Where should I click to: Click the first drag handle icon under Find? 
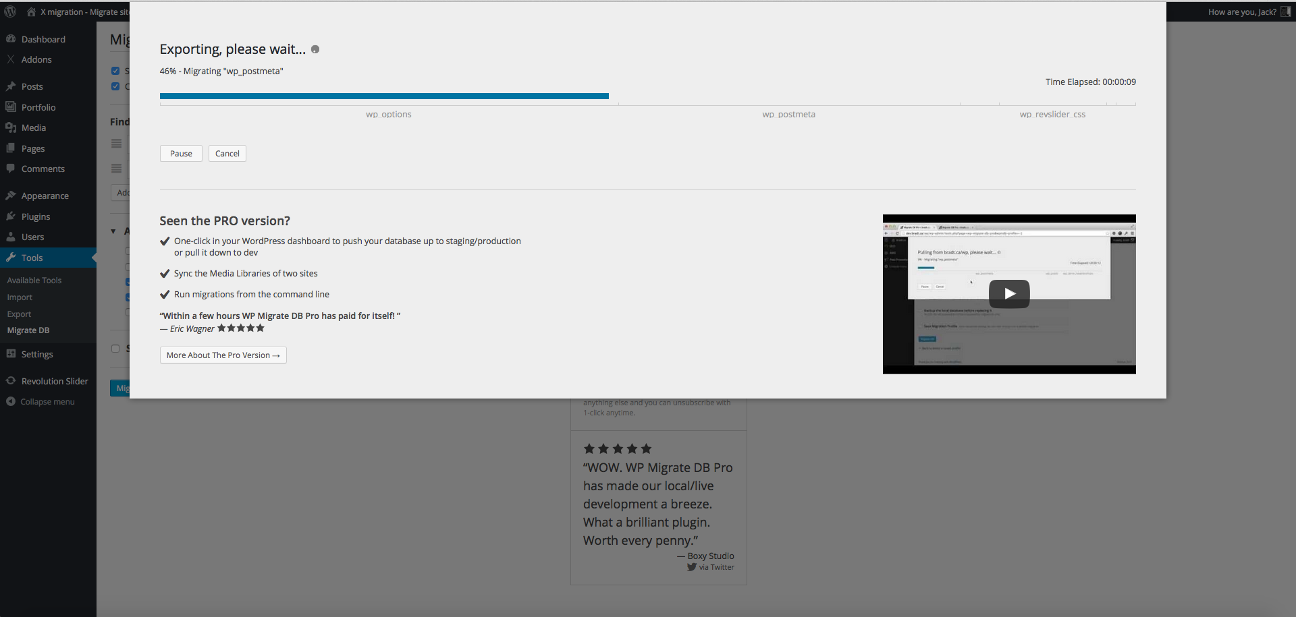[x=117, y=144]
